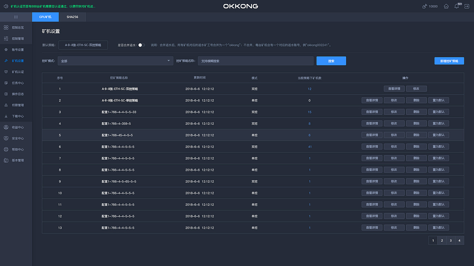Open 账号设置 settings page
Viewport: 474px width, 266px height.
click(x=17, y=49)
